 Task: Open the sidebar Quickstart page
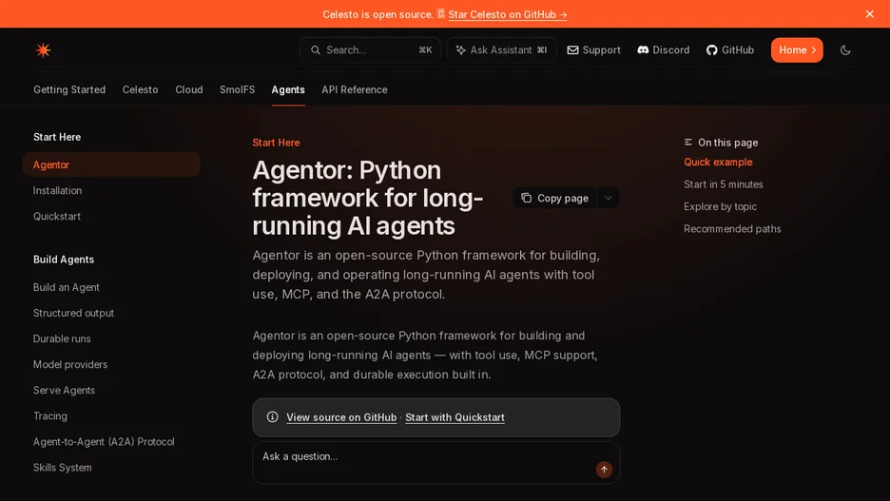57,216
